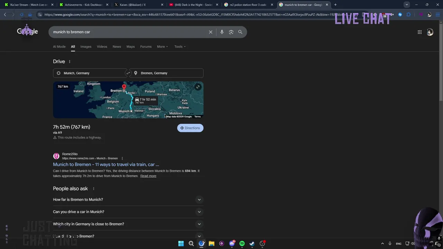Open Google account profile avatar
Screen dimensions: 443x249
click(x=430, y=32)
